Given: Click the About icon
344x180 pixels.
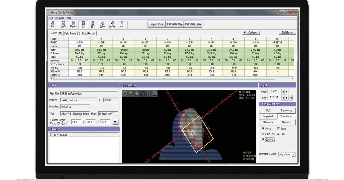Looking at the screenshot, I should [x=122, y=23].
